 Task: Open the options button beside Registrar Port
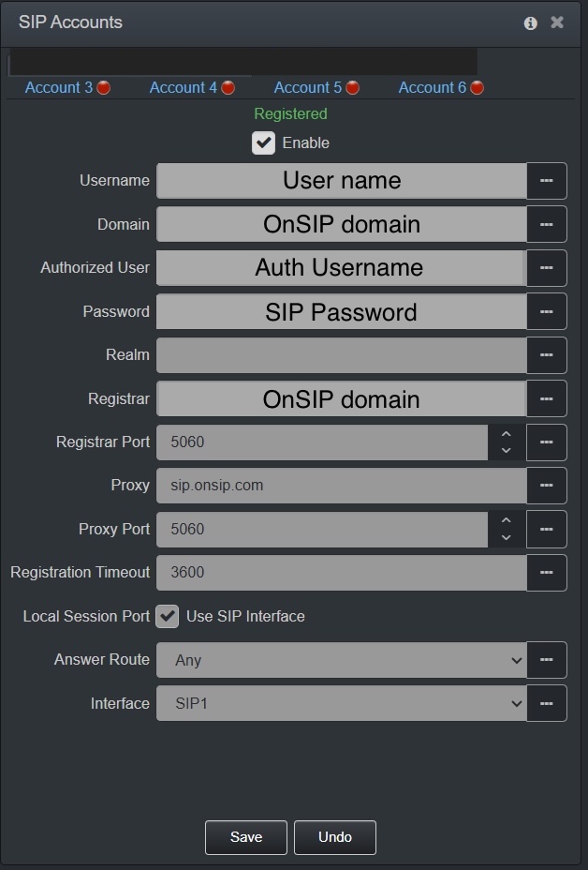547,442
